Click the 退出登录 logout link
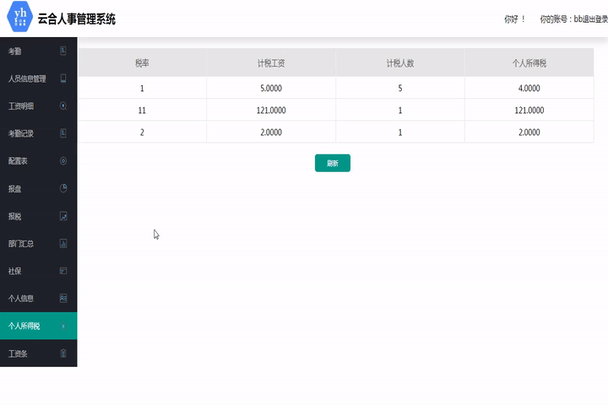The image size is (608, 405). click(594, 19)
